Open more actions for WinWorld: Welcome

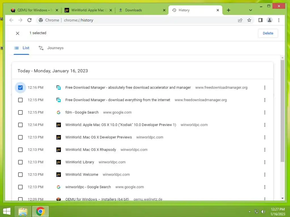[265, 175]
